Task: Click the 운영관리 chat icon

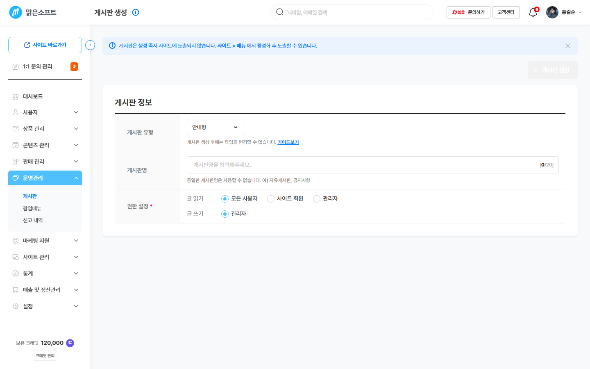Action: click(16, 178)
